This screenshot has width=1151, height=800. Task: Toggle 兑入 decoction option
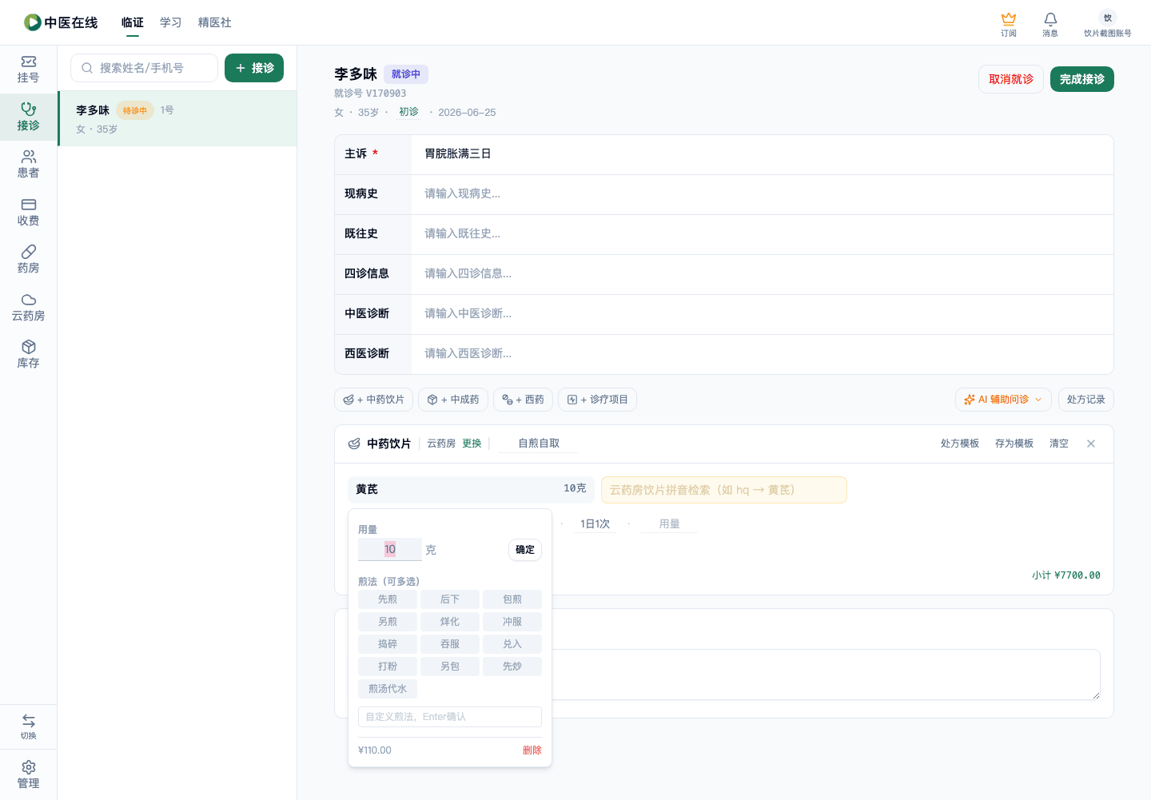point(512,644)
